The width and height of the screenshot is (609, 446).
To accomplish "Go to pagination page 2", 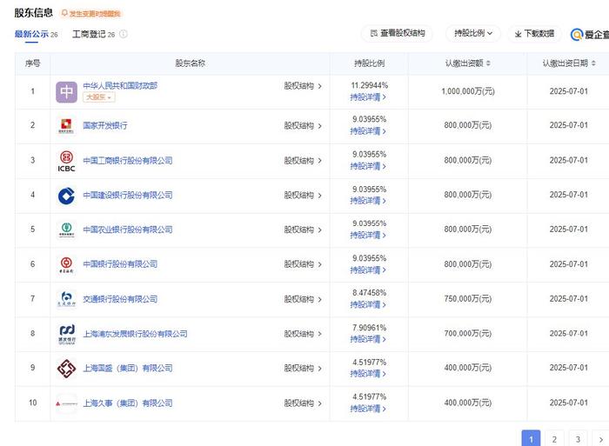I will tap(554, 439).
